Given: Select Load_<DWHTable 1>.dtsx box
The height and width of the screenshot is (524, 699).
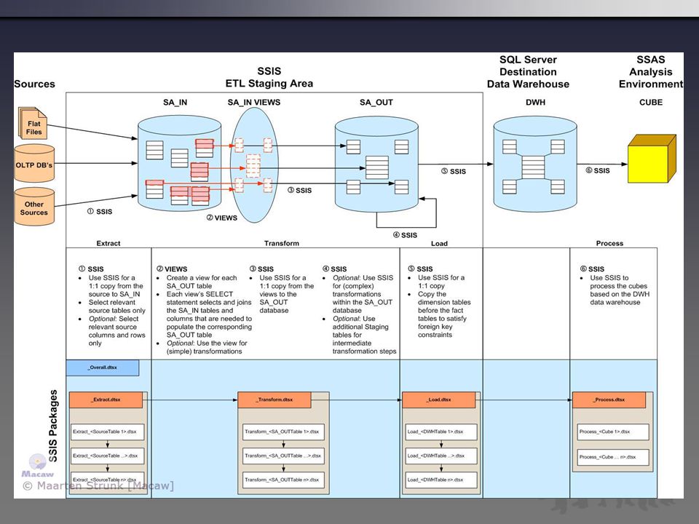Looking at the screenshot, I should coord(441,432).
